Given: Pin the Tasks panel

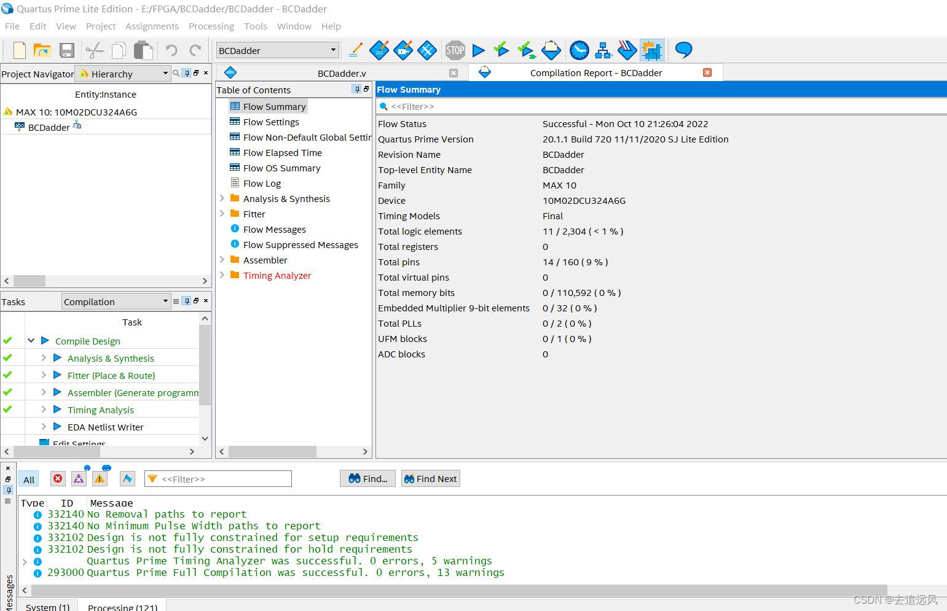Looking at the screenshot, I should coord(187,301).
